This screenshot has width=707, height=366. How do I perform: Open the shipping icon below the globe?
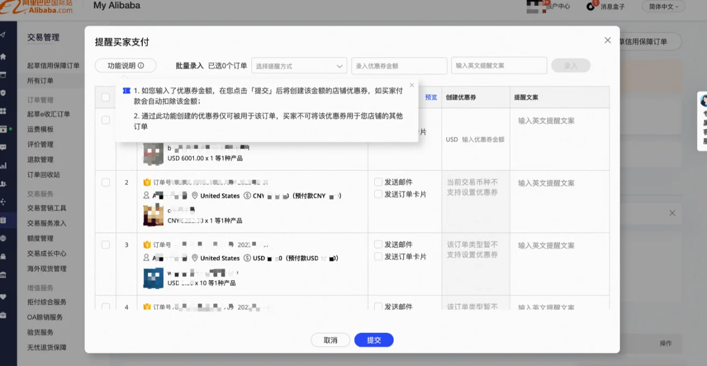coord(3,257)
